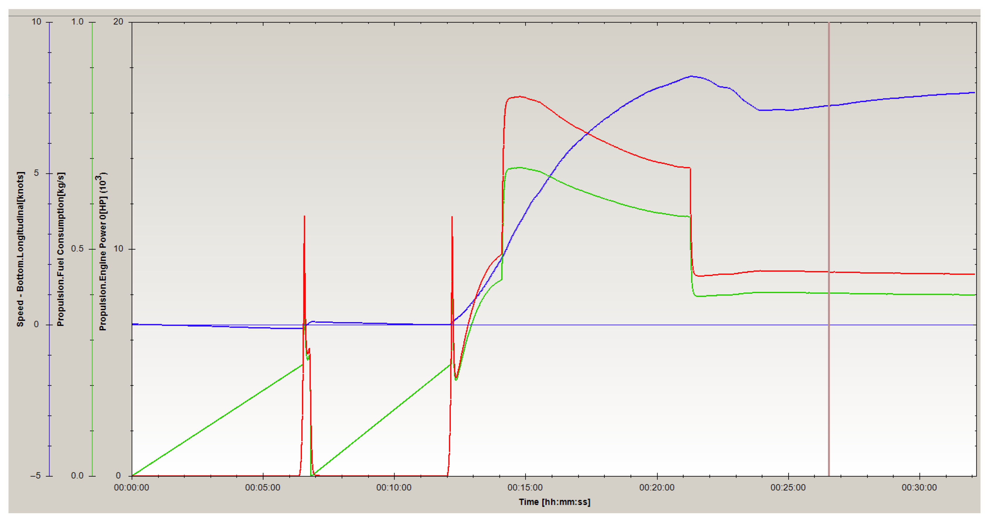
Task: Click the 20 label on engine power axis
Action: 118,21
